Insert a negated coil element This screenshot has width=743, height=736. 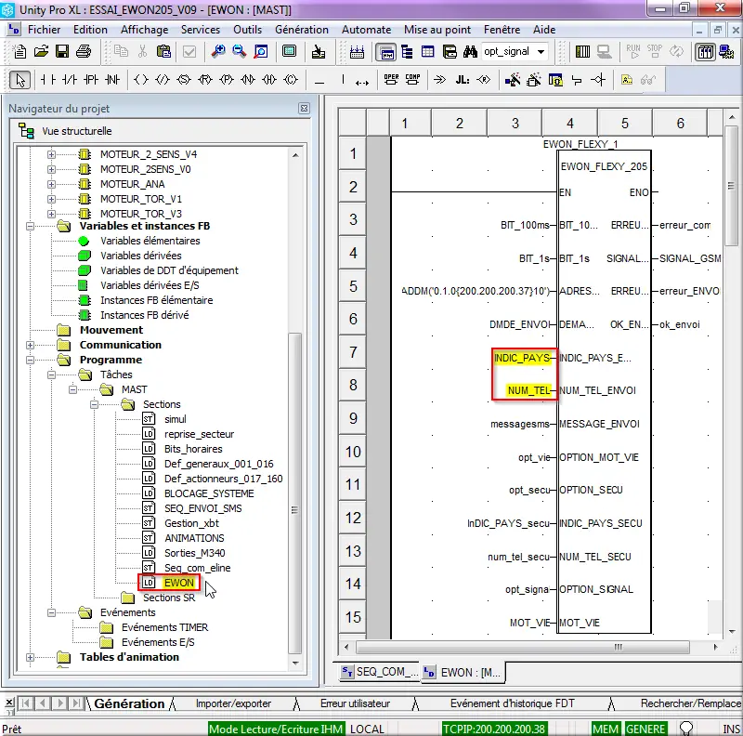click(x=162, y=80)
